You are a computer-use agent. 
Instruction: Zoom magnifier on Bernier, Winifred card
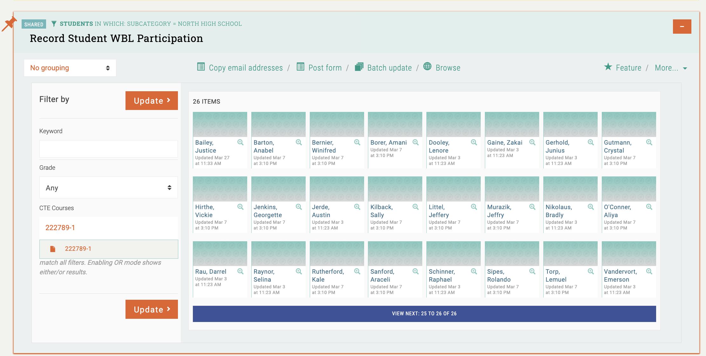coord(357,142)
